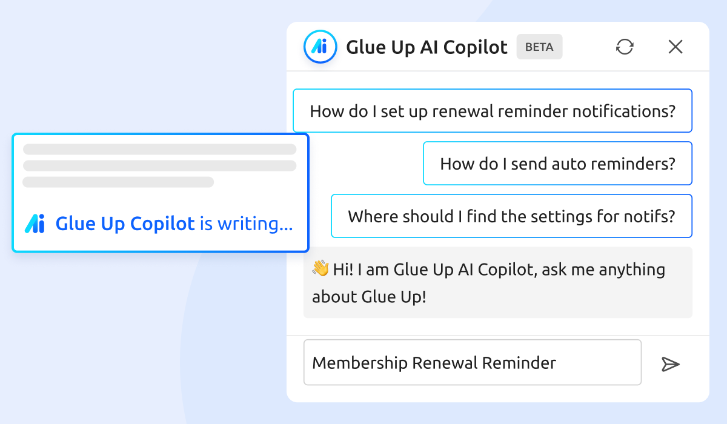Close the AI Copilot chat window
The height and width of the screenshot is (424, 727).
(x=675, y=46)
